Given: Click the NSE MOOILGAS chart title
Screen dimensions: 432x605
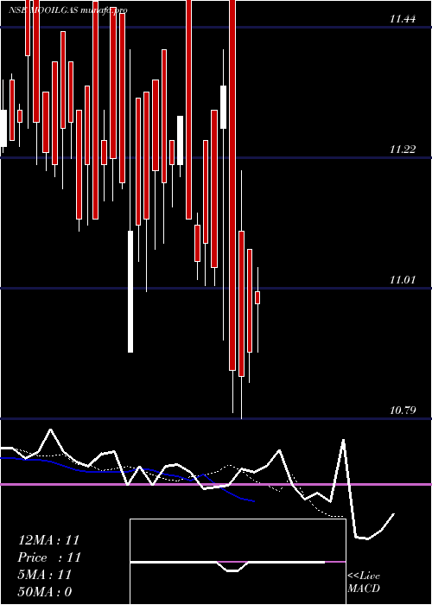Looking at the screenshot, I should click(68, 10).
